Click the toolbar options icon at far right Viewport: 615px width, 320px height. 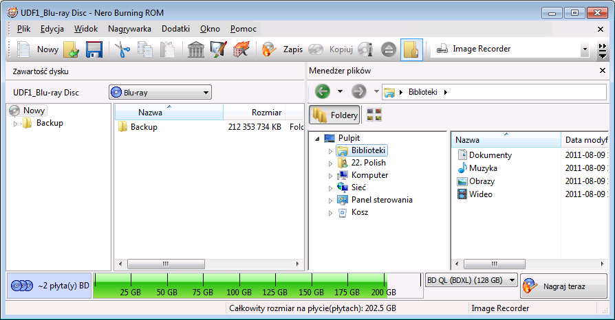click(x=602, y=51)
